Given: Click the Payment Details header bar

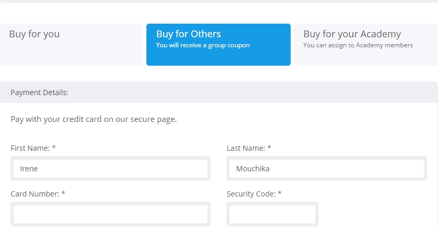Looking at the screenshot, I should click(x=219, y=92).
